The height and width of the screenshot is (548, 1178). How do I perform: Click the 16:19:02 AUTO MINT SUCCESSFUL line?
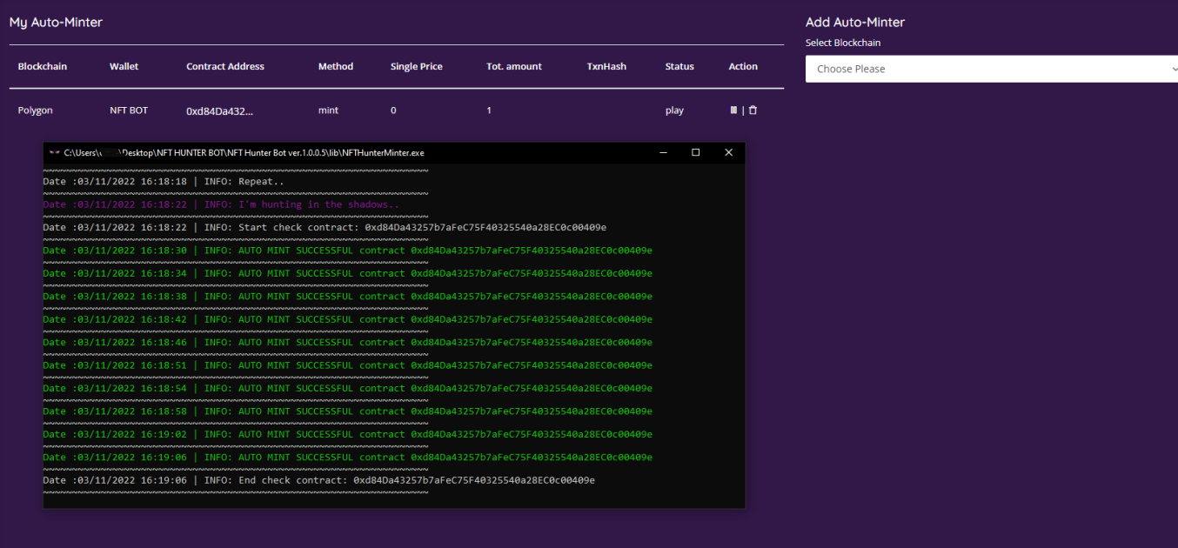pos(348,434)
